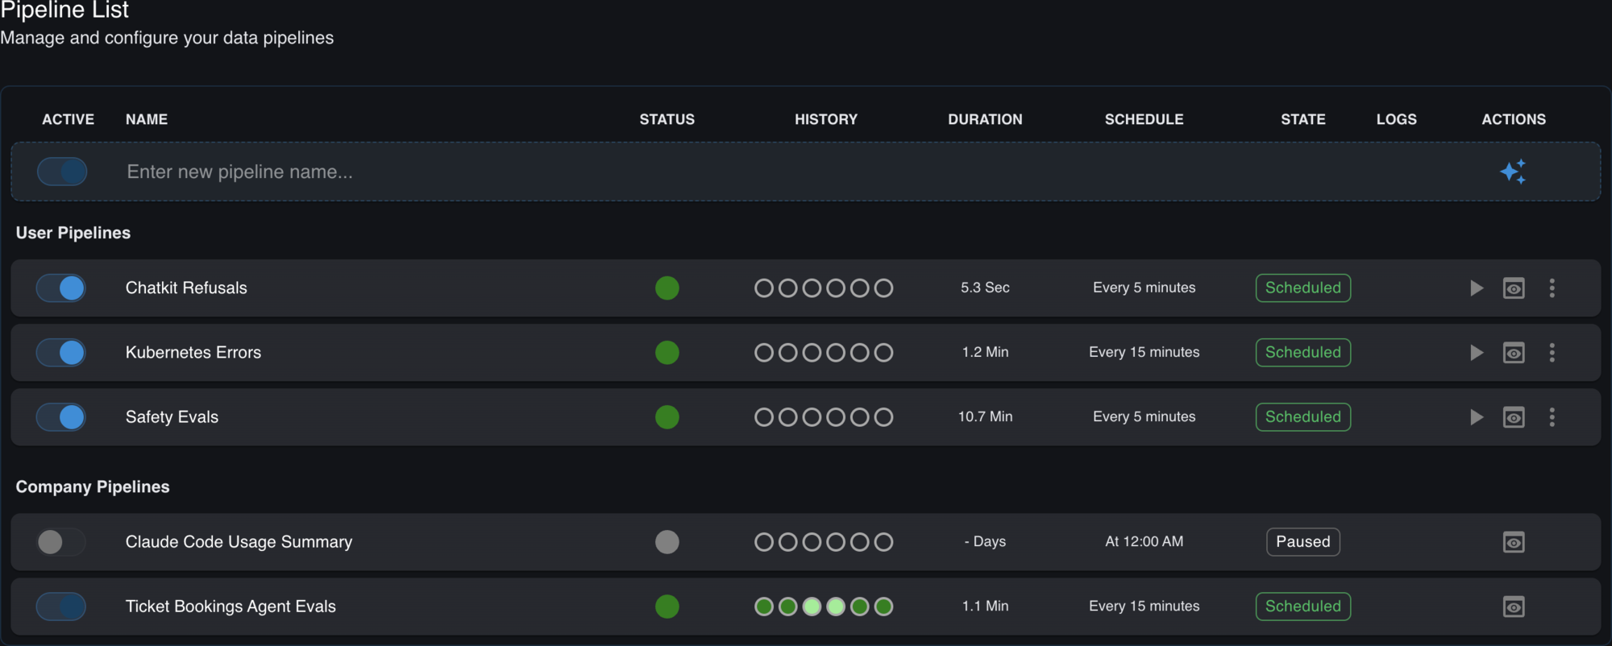
Task: Sort by the STATUS column header
Action: coord(667,119)
